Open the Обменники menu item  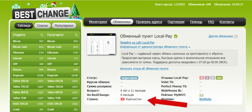point(122,22)
